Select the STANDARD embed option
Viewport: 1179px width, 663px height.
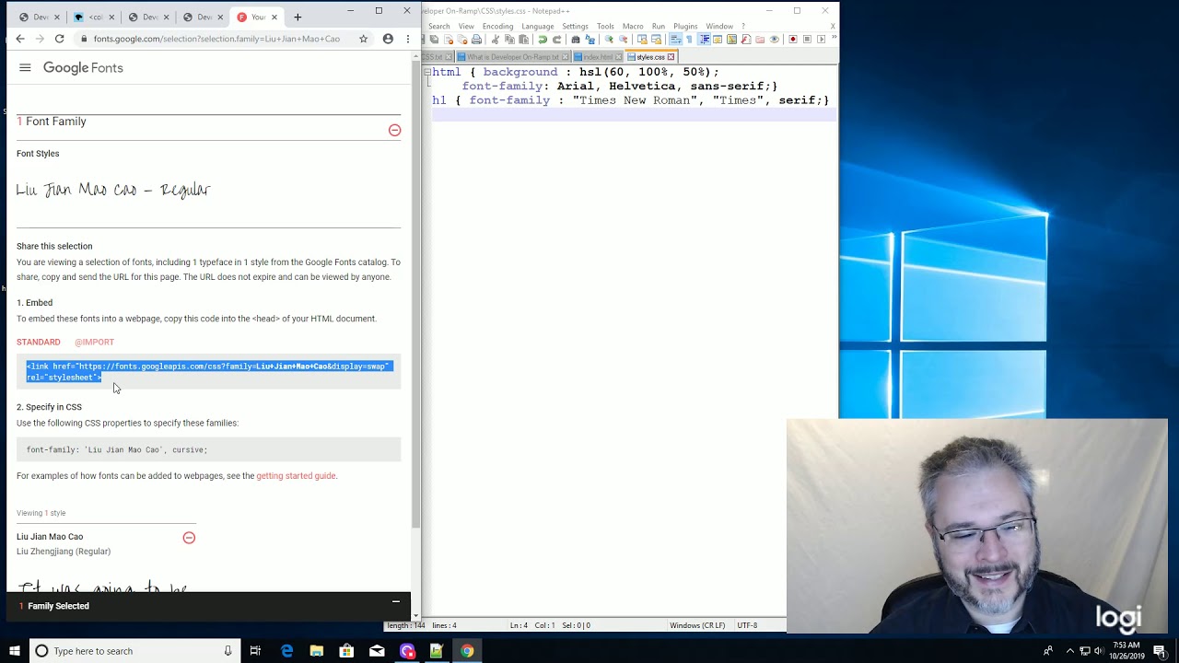(38, 342)
